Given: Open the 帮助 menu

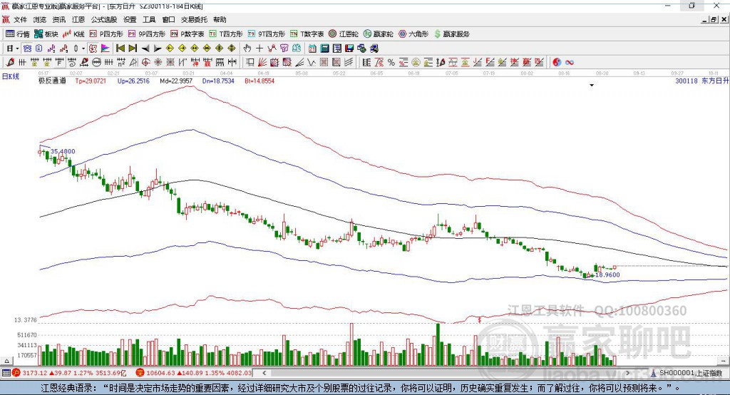Looking at the screenshot, I should (220, 19).
